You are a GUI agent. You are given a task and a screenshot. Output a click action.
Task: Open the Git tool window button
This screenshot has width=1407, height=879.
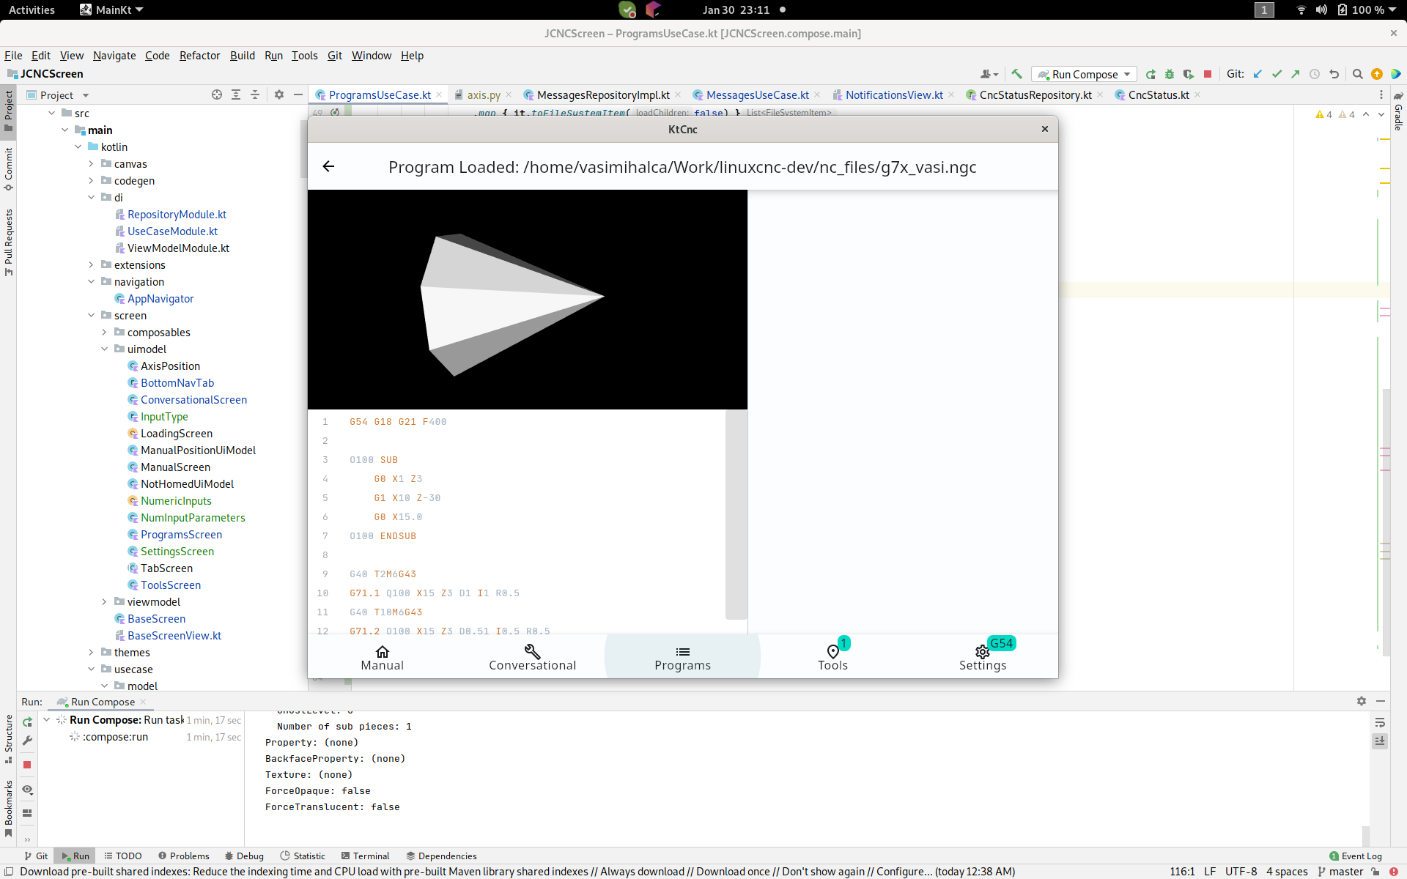coord(36,856)
